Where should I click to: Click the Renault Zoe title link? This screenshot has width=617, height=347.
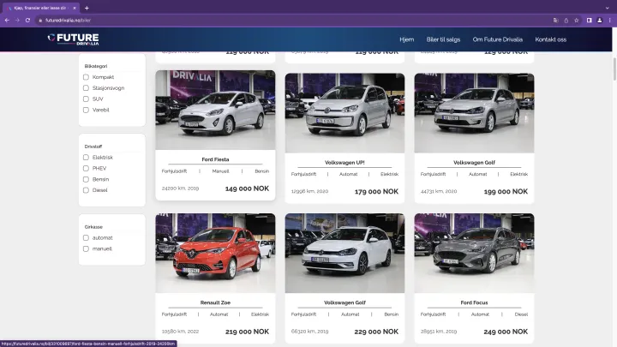[215, 302]
